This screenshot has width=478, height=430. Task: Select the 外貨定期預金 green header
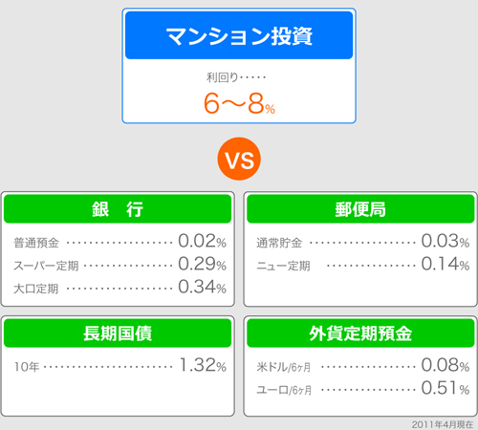360,333
